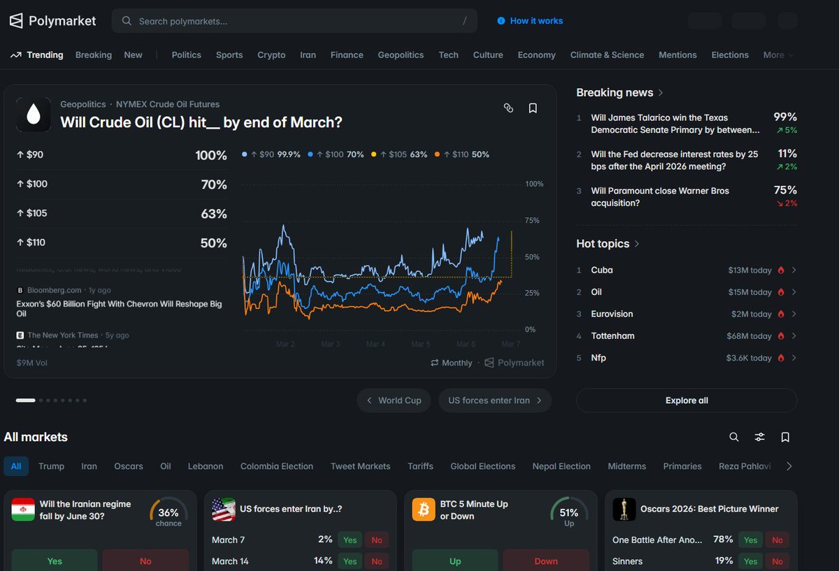Open the Trending tab
The width and height of the screenshot is (839, 571).
coord(36,55)
